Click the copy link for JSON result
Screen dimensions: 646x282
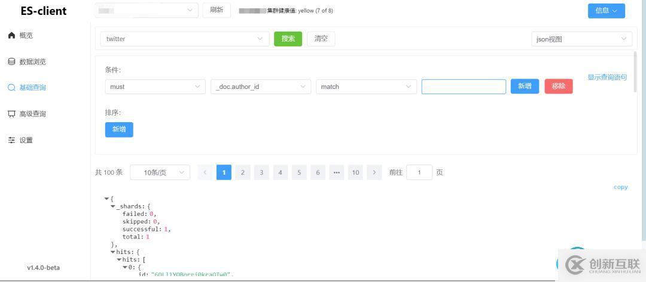tap(620, 187)
